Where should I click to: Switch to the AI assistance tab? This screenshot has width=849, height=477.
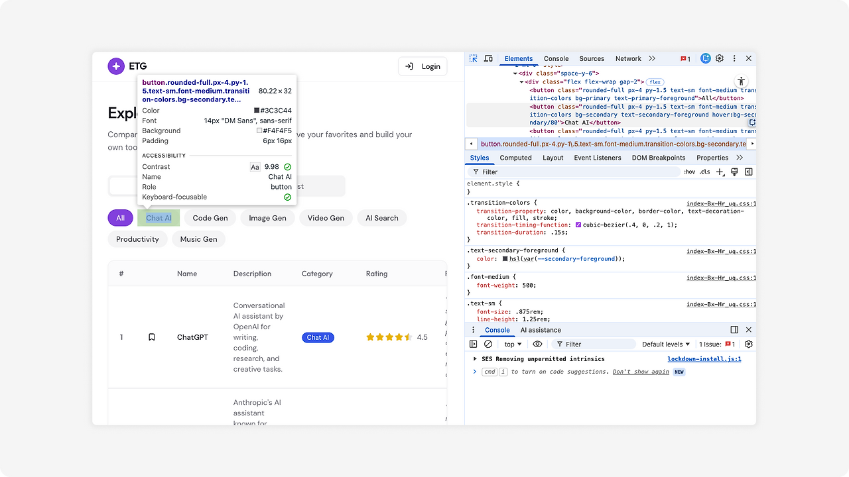[541, 330]
